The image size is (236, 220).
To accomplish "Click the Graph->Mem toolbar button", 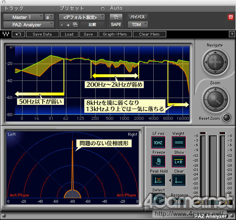I will coord(115,34).
